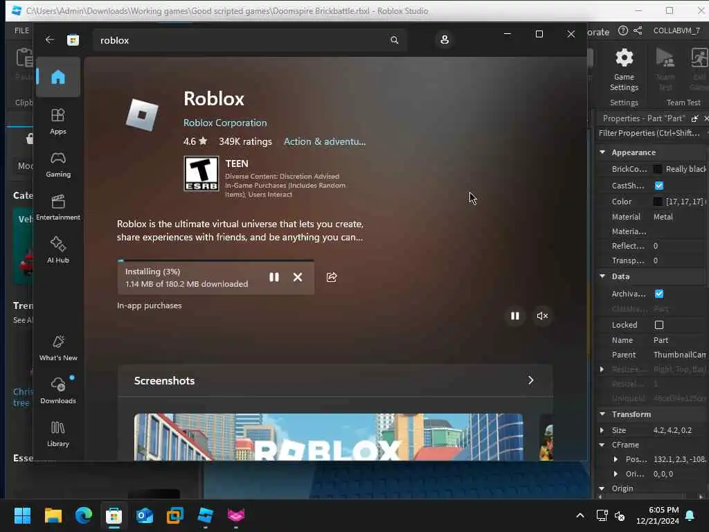Screen dimensions: 709x532
Task: Open Outlook from taskbar
Action: (x=144, y=515)
